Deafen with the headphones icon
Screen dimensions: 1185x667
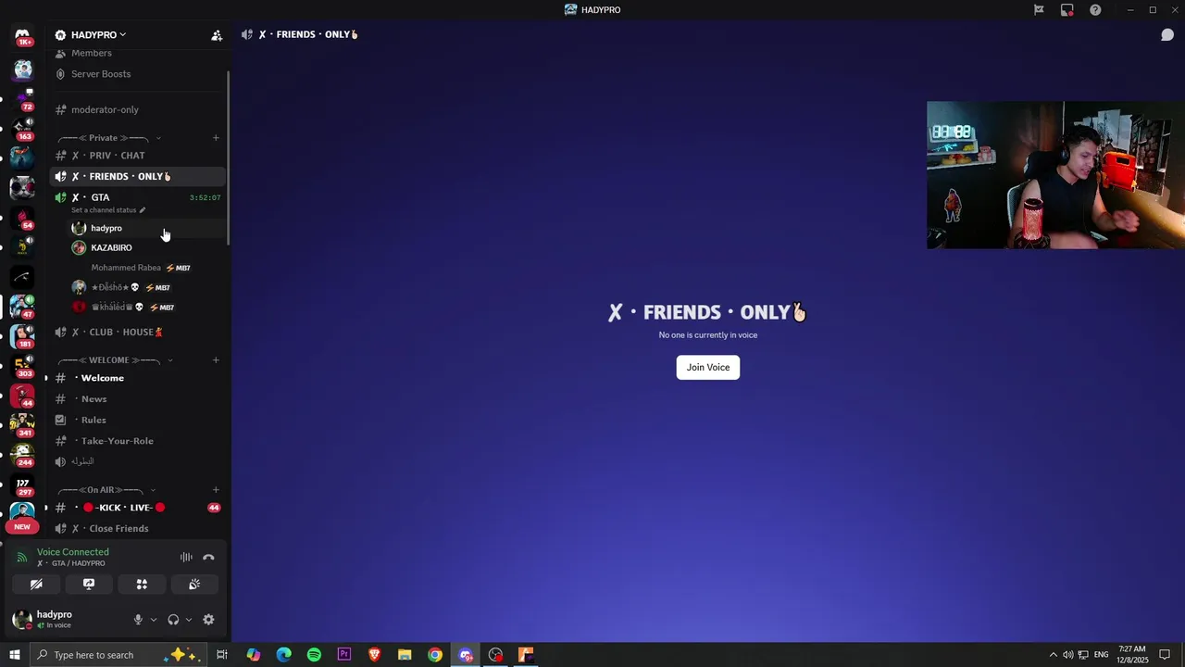coord(173,620)
